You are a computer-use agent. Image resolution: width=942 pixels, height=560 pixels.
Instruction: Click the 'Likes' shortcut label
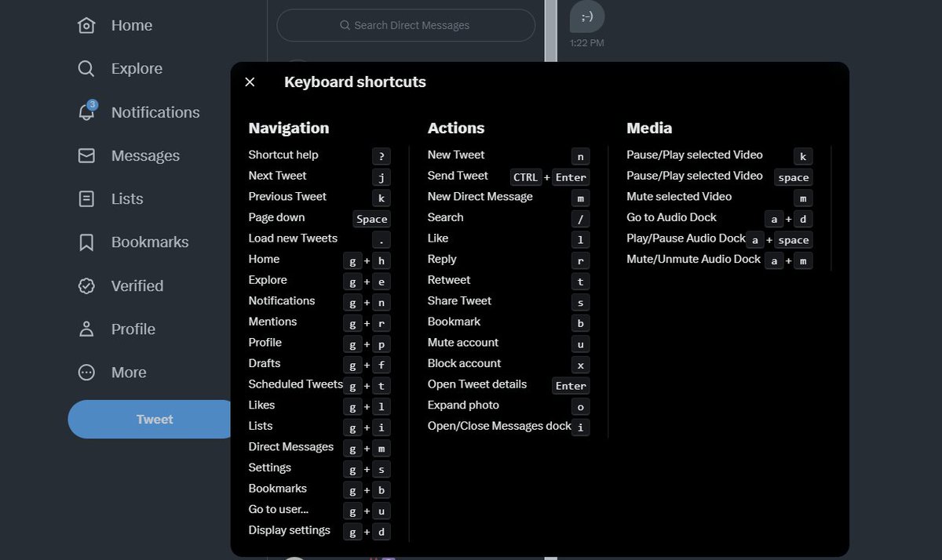(261, 405)
